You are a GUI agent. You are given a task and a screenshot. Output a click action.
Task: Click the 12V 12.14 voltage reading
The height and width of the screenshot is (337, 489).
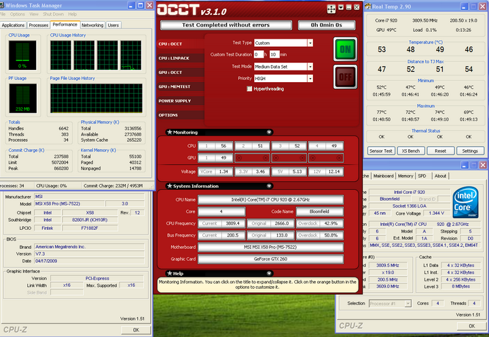coord(326,172)
